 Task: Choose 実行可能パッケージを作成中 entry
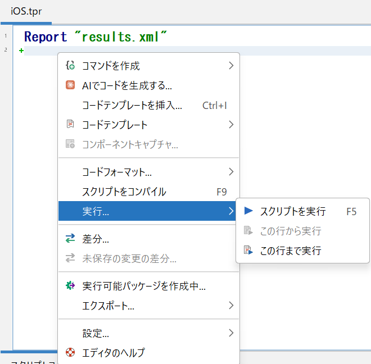[148, 286]
